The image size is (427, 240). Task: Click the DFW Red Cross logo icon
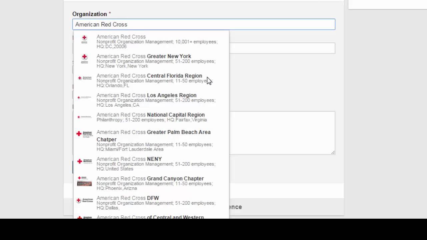click(84, 200)
